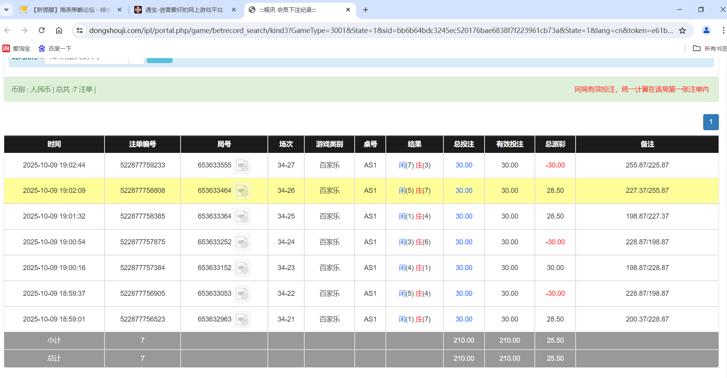Open the 所有书签 bookmarks folder
The width and height of the screenshot is (727, 378).
(x=708, y=48)
